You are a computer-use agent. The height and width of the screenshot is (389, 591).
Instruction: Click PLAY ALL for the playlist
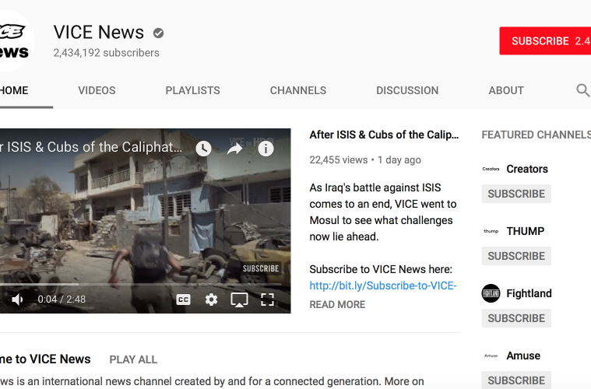pos(133,359)
